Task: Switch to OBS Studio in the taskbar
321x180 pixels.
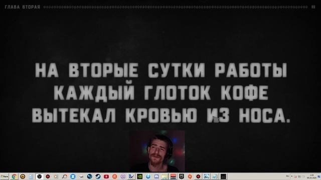Action: point(39,176)
